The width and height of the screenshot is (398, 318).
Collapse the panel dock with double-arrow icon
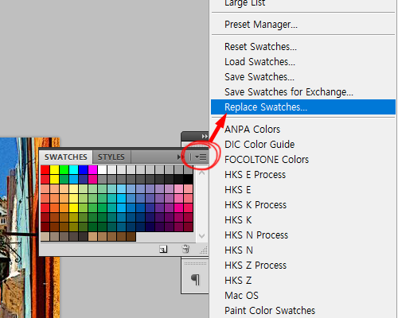pyautogui.click(x=205, y=136)
